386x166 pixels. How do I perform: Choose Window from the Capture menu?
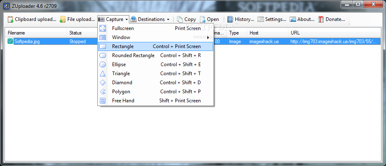156,37
